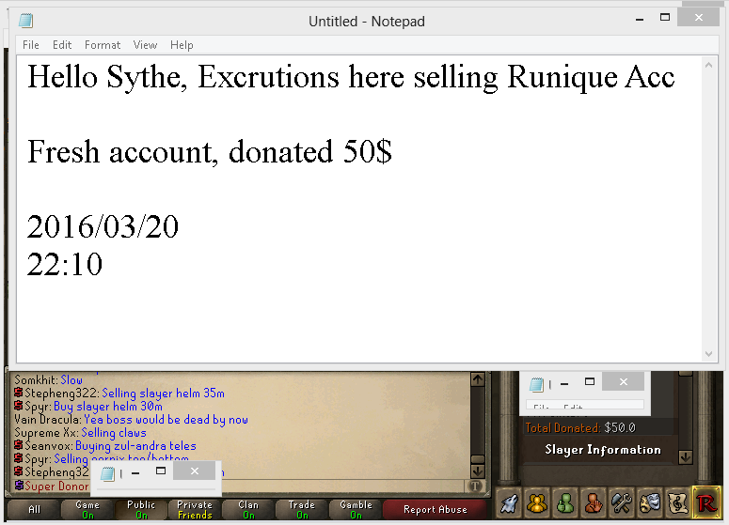Click the Notepad icon in main title bar
Image resolution: width=729 pixels, height=525 pixels.
(x=26, y=21)
